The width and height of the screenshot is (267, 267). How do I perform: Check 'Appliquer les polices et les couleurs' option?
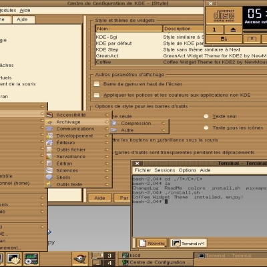coord(97,95)
